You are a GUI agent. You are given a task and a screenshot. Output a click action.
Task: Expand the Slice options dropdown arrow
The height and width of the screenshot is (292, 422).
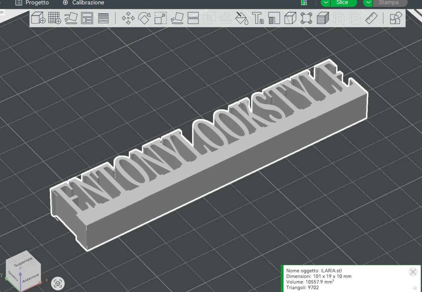point(326,3)
